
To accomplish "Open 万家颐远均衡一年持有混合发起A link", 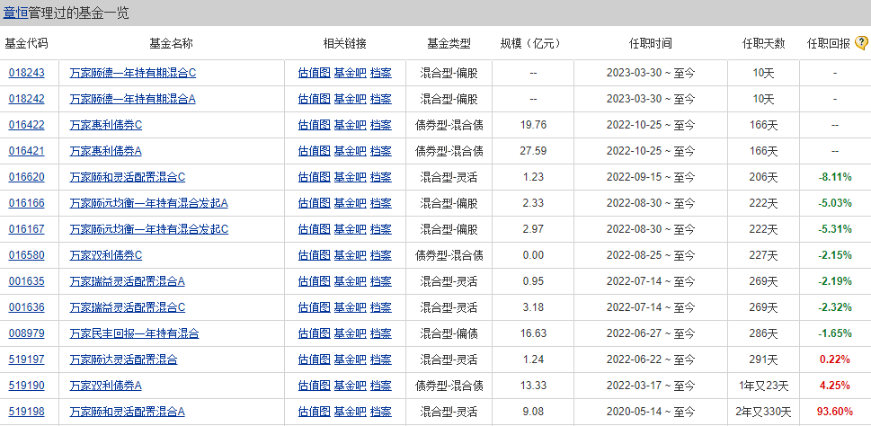I will coord(149,203).
